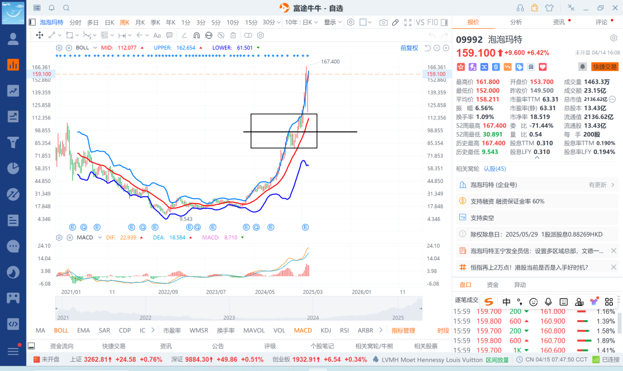Select the comment bubble annotation tool
Viewport: 623px width, 371px height.
[169, 35]
